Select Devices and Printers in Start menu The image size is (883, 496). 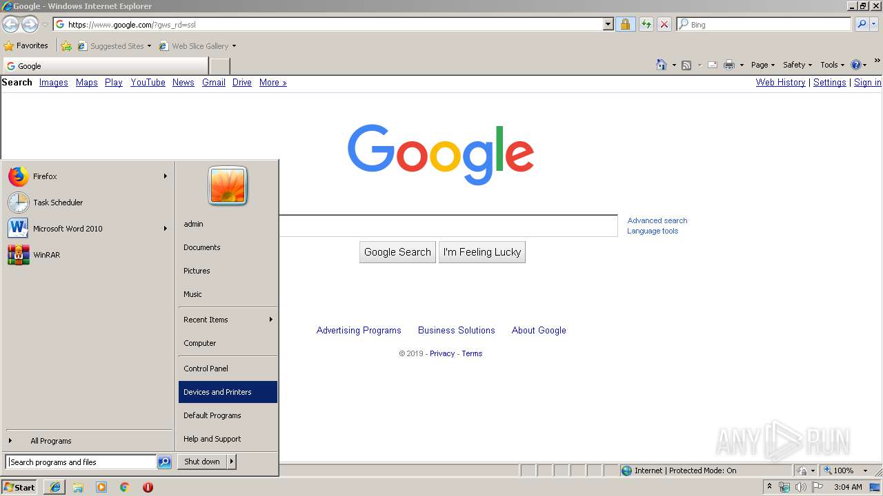228,392
